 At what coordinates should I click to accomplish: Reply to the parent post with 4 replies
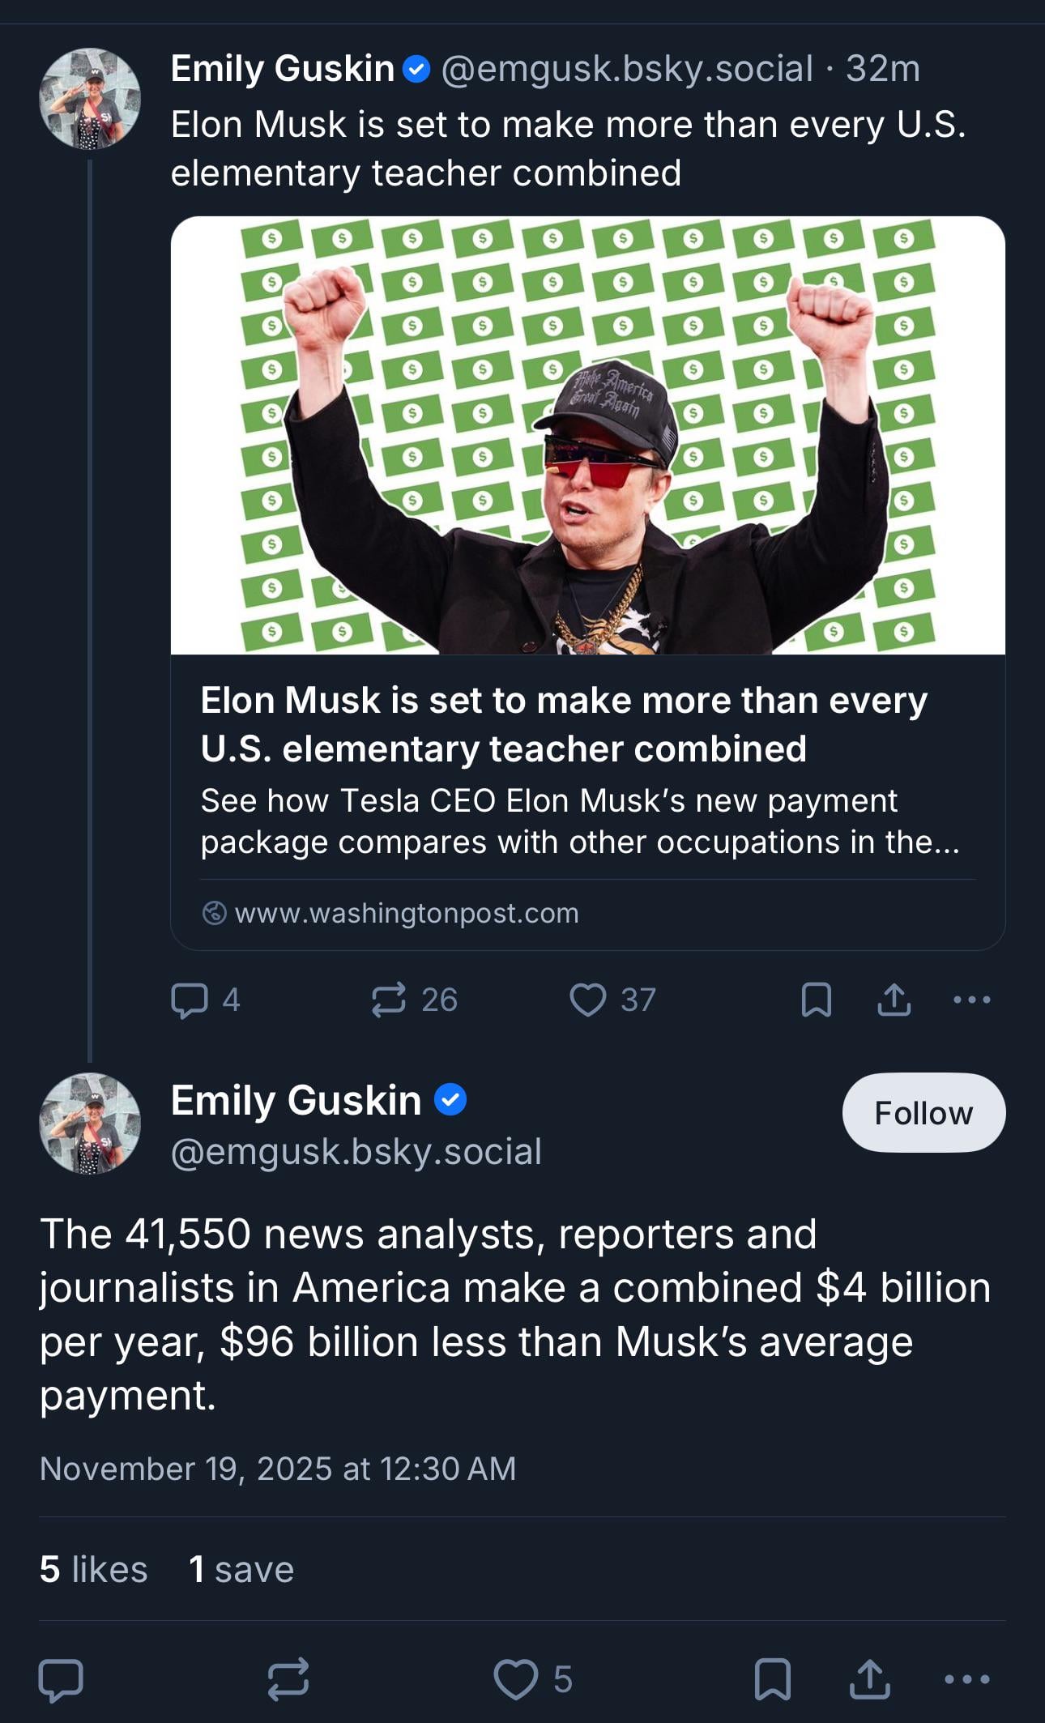[190, 1000]
